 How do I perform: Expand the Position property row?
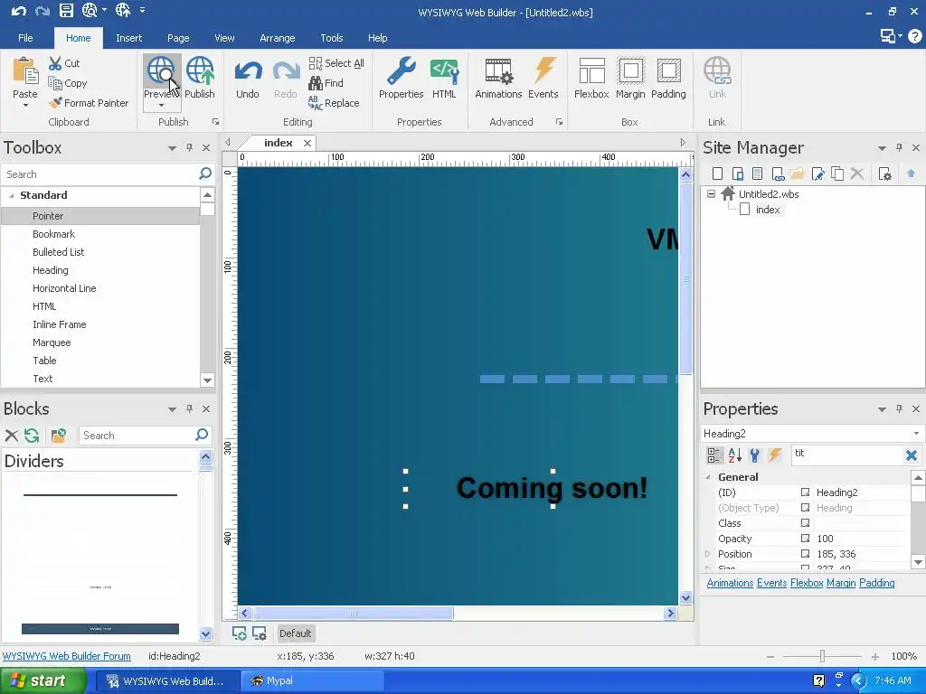coord(707,554)
